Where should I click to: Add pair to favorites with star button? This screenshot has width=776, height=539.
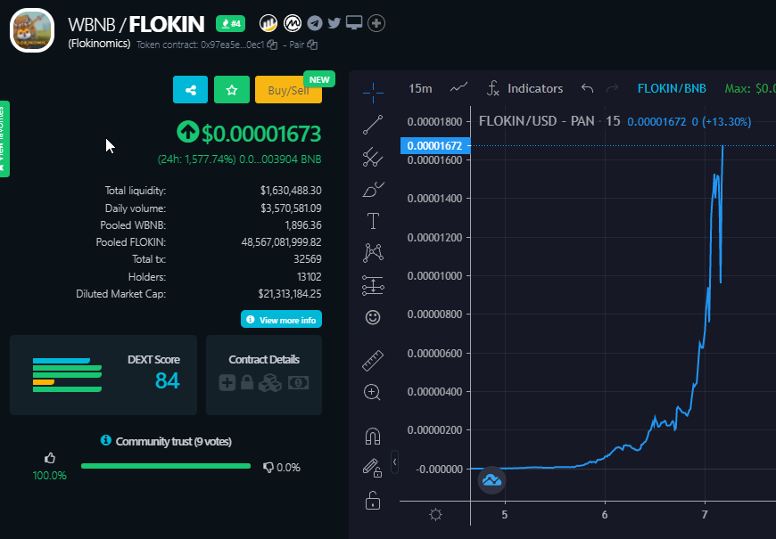coord(232,90)
